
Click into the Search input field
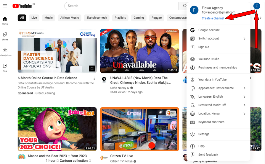tap(121, 6)
